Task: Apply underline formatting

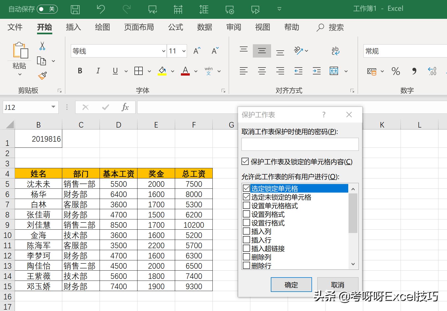Action: click(x=115, y=71)
